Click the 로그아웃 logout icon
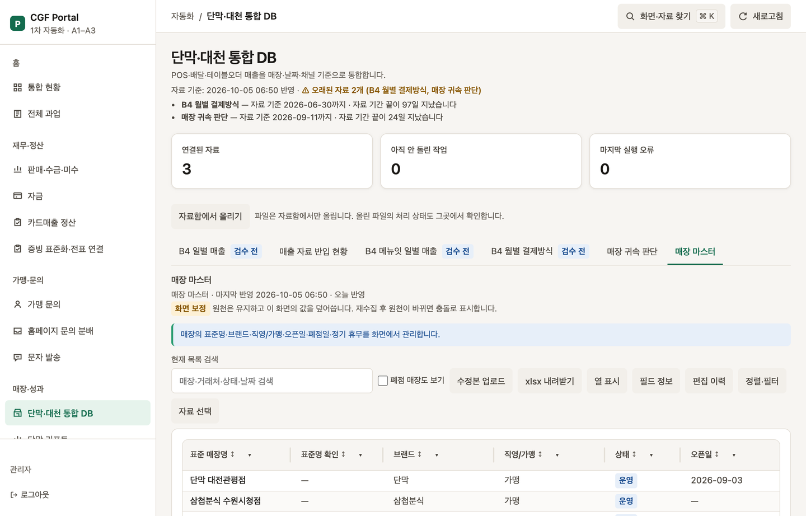806x516 pixels. click(x=14, y=495)
